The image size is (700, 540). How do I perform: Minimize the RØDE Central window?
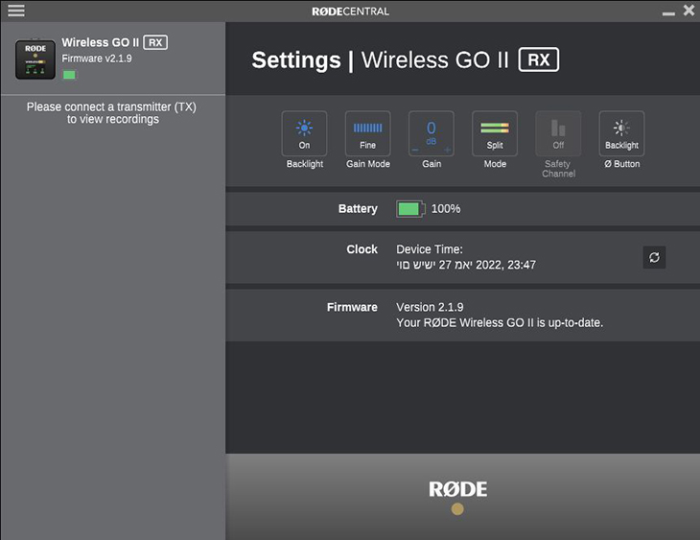point(668,13)
